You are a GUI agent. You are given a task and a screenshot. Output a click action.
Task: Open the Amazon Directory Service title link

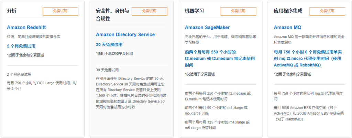[x=125, y=35]
